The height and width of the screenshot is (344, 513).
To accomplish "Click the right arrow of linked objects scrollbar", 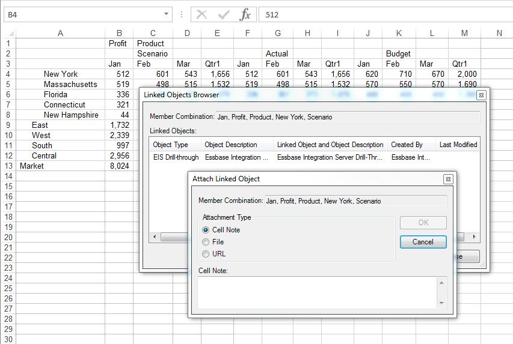I will pos(474,237).
